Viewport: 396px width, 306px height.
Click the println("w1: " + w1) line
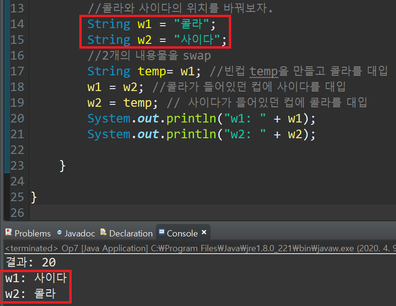(201, 119)
